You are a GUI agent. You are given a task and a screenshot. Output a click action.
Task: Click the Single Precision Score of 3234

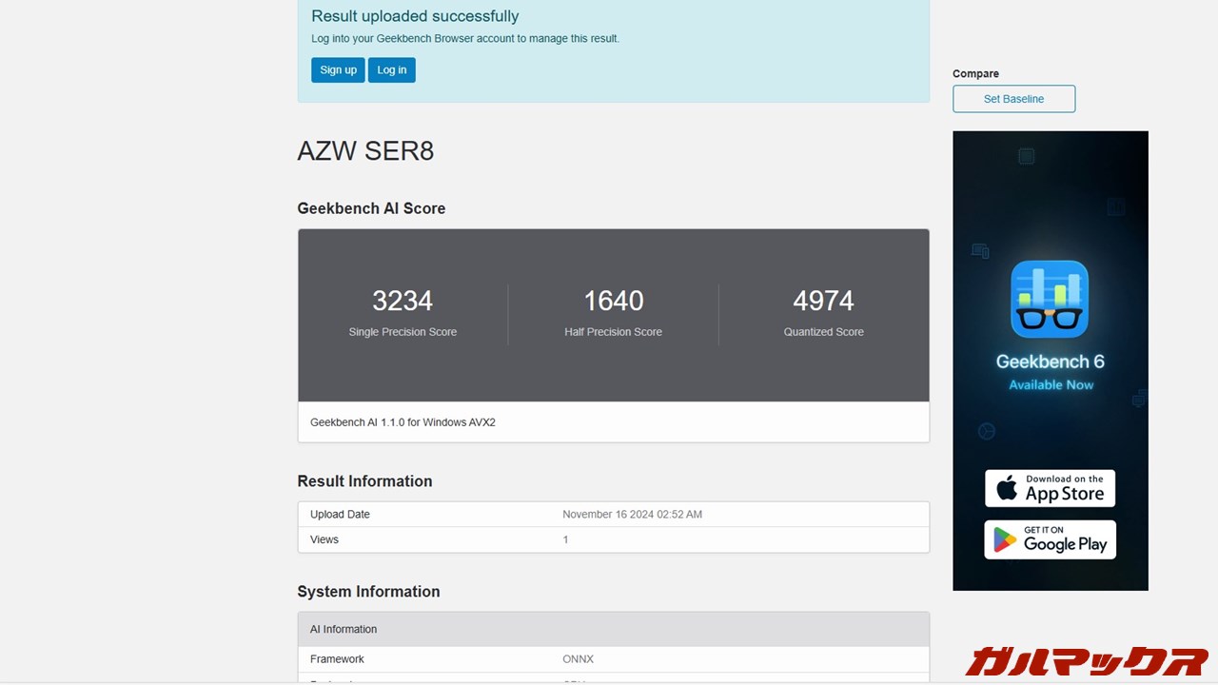click(x=402, y=301)
